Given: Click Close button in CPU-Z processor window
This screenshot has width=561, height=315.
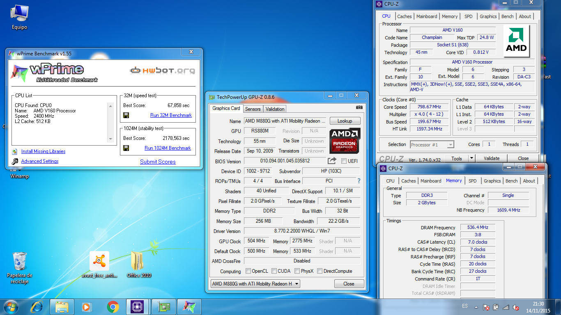Looking at the screenshot, I should 523,158.
